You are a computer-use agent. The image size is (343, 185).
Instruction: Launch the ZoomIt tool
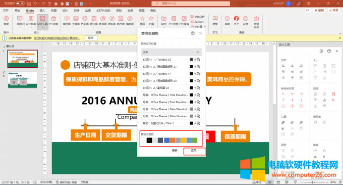197,22
